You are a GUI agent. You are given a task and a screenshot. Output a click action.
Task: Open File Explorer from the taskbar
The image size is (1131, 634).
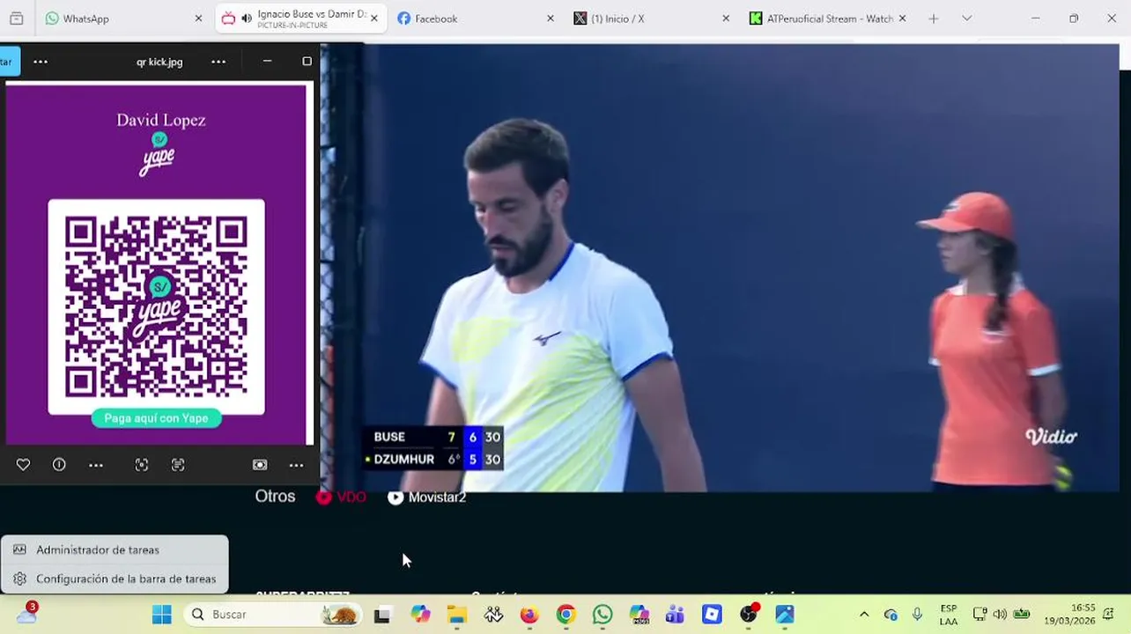456,615
